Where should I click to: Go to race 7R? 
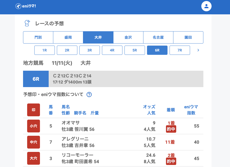click(x=180, y=50)
